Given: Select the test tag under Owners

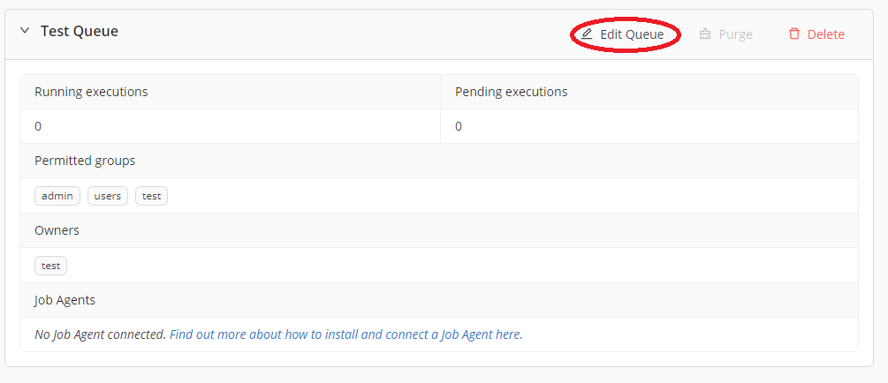Looking at the screenshot, I should tap(50, 266).
